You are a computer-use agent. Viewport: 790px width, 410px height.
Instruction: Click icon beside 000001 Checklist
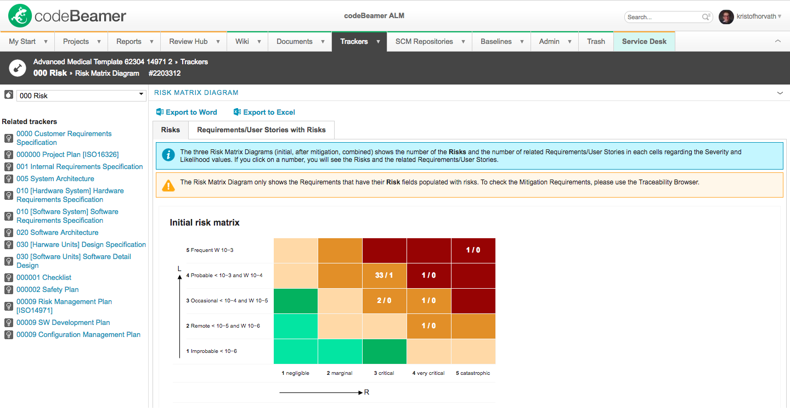point(8,278)
